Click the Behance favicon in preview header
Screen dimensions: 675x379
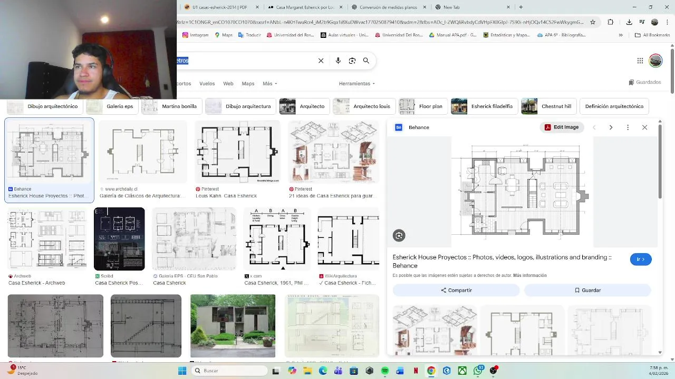point(399,127)
